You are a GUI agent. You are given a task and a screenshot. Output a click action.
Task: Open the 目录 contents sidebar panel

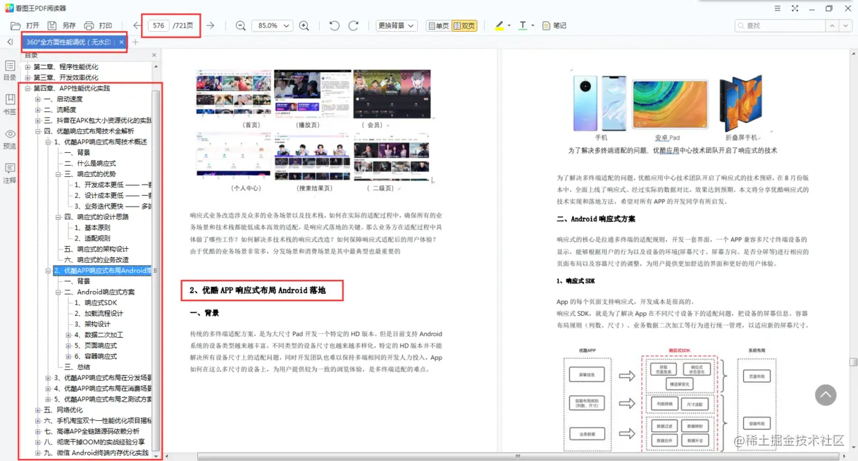click(10, 70)
